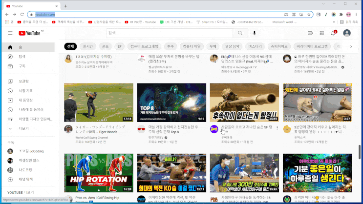Open 채널 탐색 in the sidebar
The width and height of the screenshot is (363, 204).
28,179
